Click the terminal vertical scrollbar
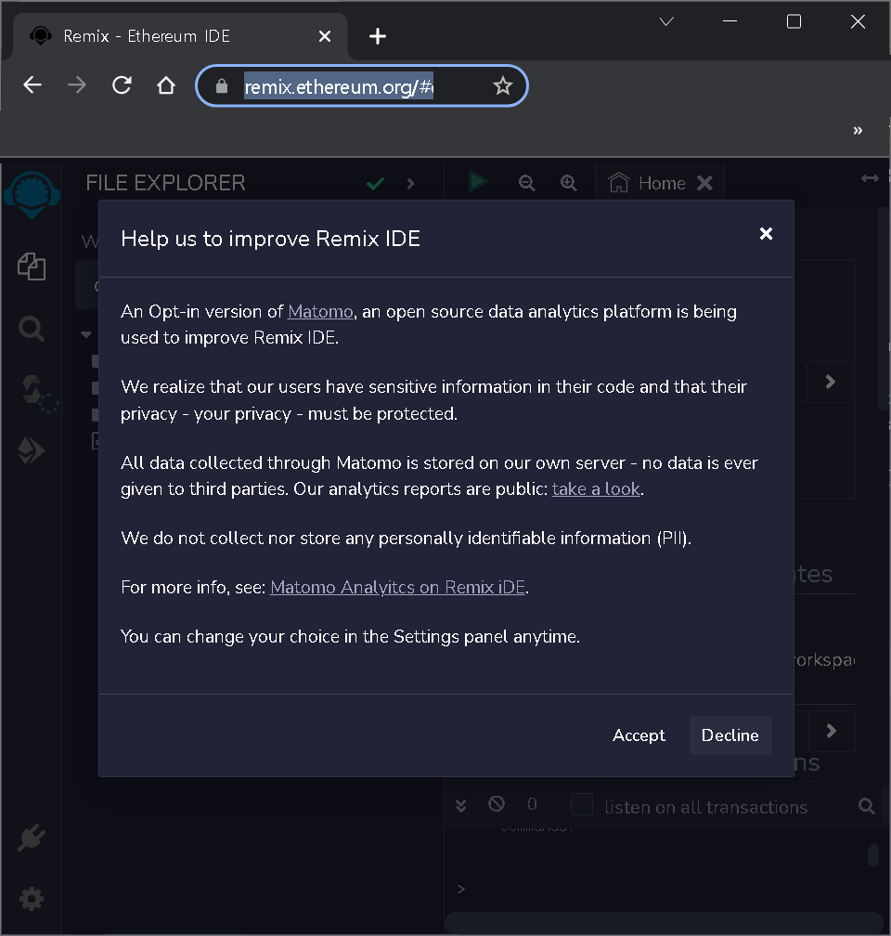 (873, 855)
